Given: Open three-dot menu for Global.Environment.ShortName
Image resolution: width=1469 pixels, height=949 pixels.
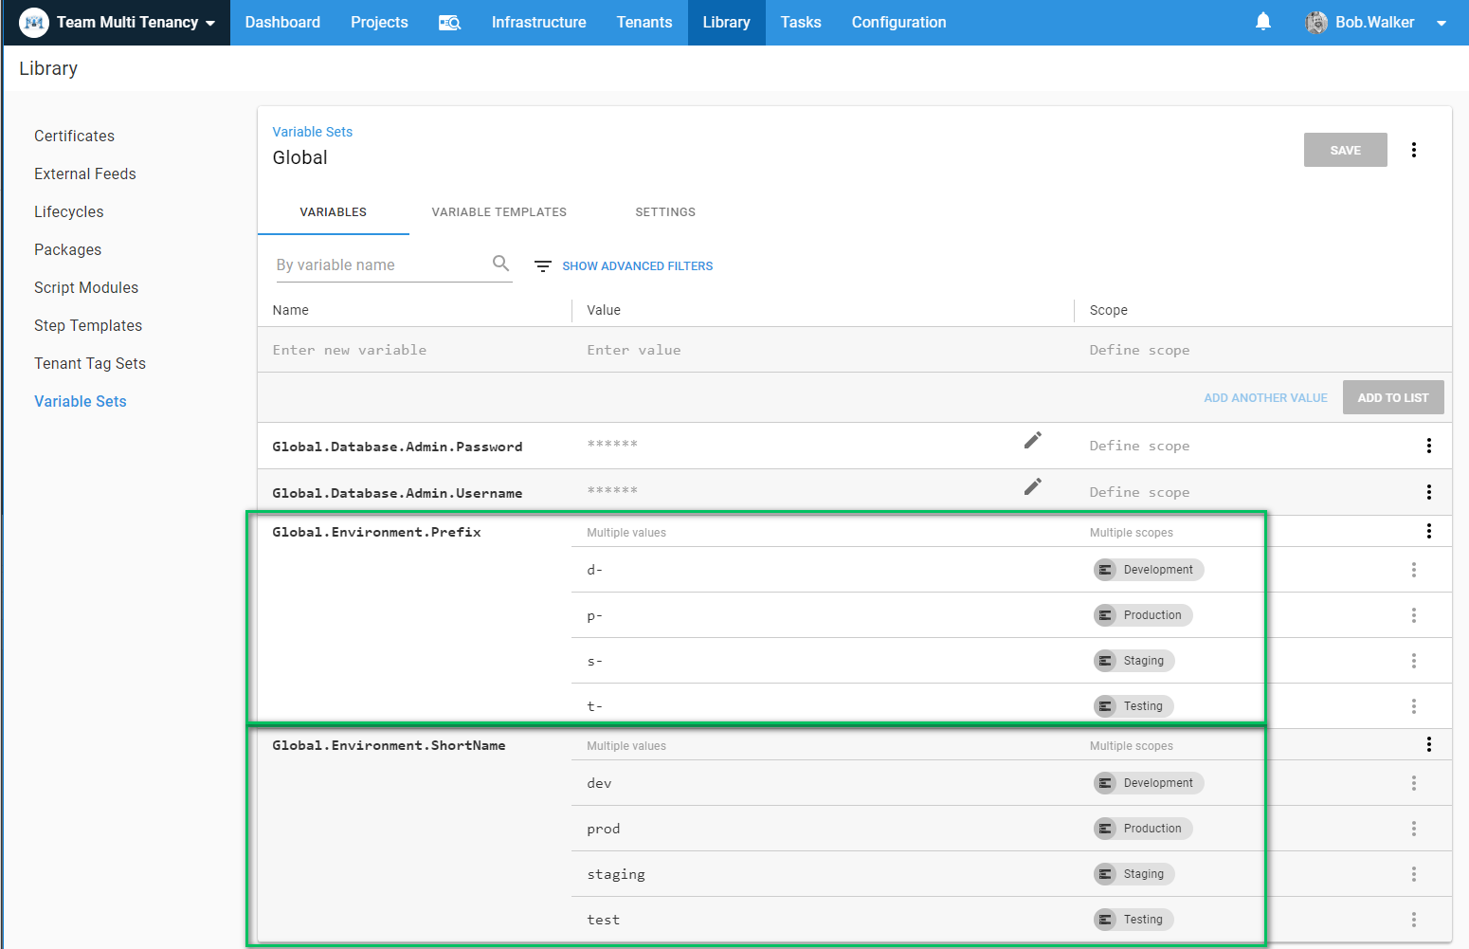Looking at the screenshot, I should coord(1428,744).
